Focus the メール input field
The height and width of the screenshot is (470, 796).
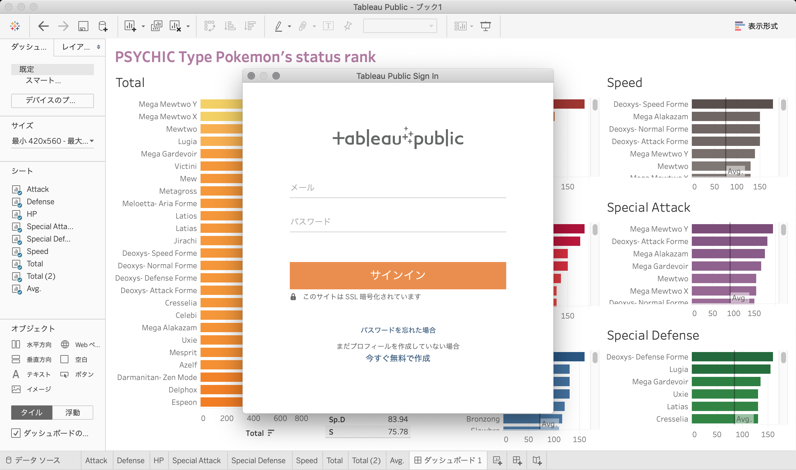(398, 188)
